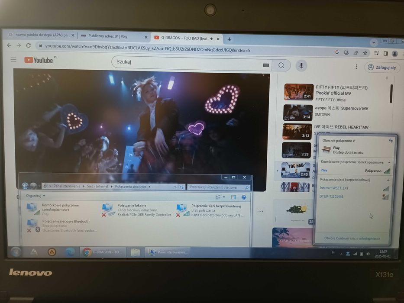404x303 pixels.
Task: Open Chrome side panel icon
Action: [386, 54]
